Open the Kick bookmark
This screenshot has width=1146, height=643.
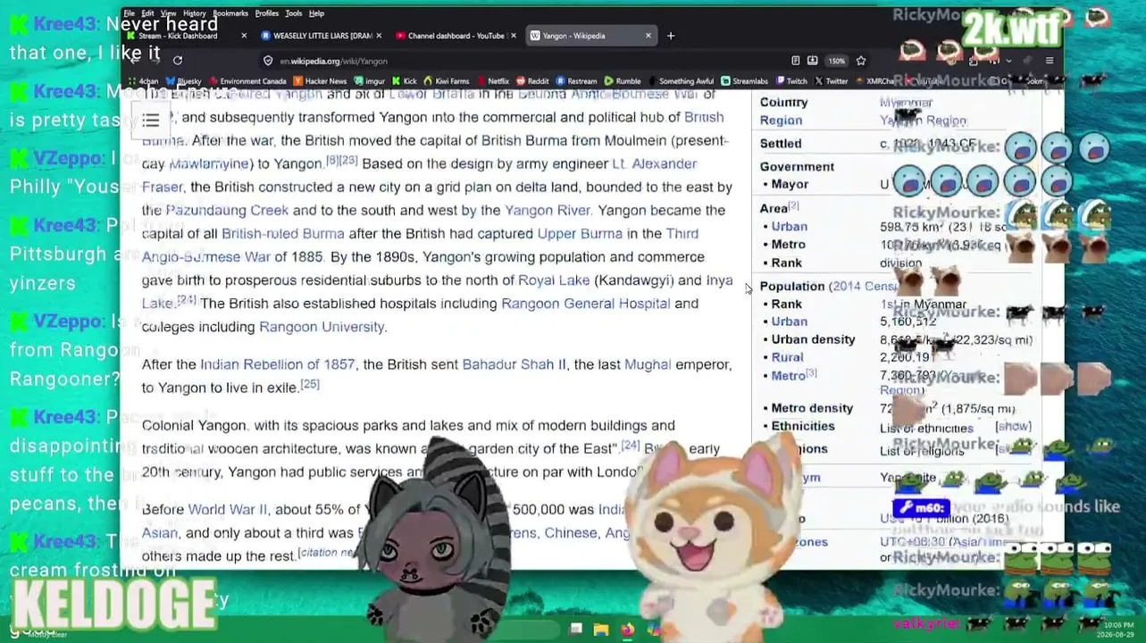tap(405, 81)
